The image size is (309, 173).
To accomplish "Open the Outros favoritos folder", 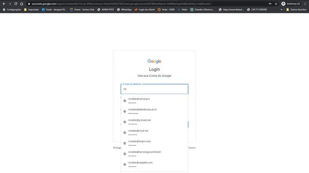I will (296, 10).
